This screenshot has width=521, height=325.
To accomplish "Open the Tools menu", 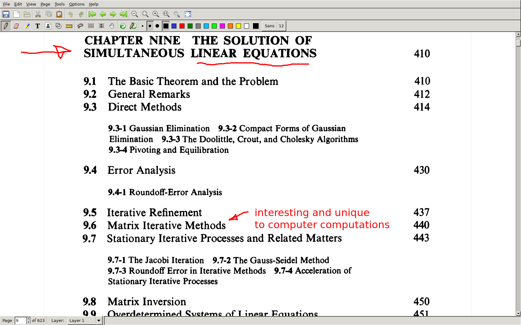I will coord(59,4).
